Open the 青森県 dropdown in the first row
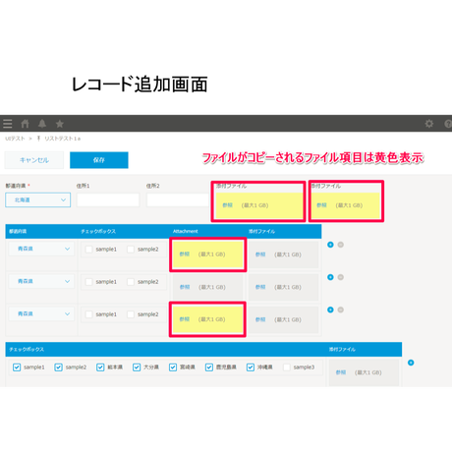Screen dimensions: 452x452 click(x=41, y=249)
